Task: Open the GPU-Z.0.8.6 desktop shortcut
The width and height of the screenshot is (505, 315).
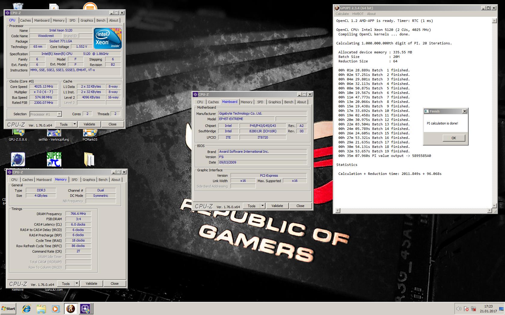Action: pyautogui.click(x=18, y=135)
